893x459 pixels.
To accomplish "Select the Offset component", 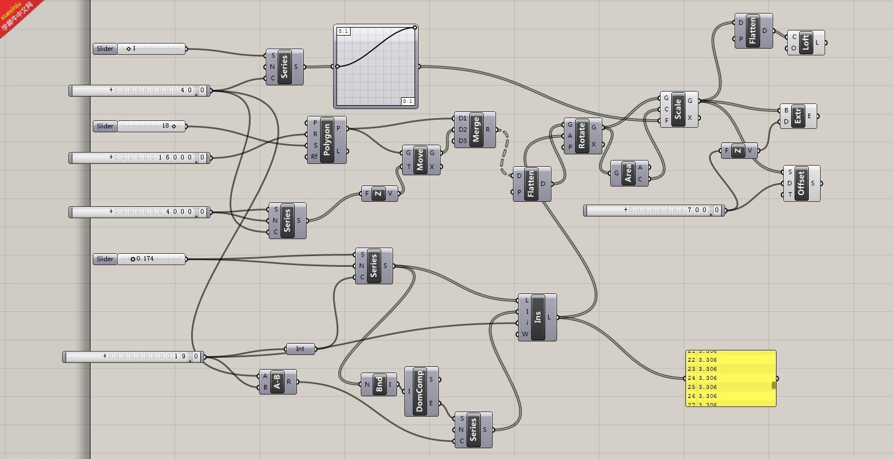I will [x=801, y=183].
